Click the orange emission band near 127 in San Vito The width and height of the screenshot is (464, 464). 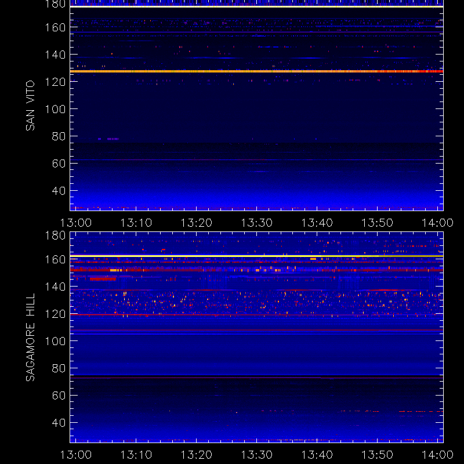click(x=256, y=71)
